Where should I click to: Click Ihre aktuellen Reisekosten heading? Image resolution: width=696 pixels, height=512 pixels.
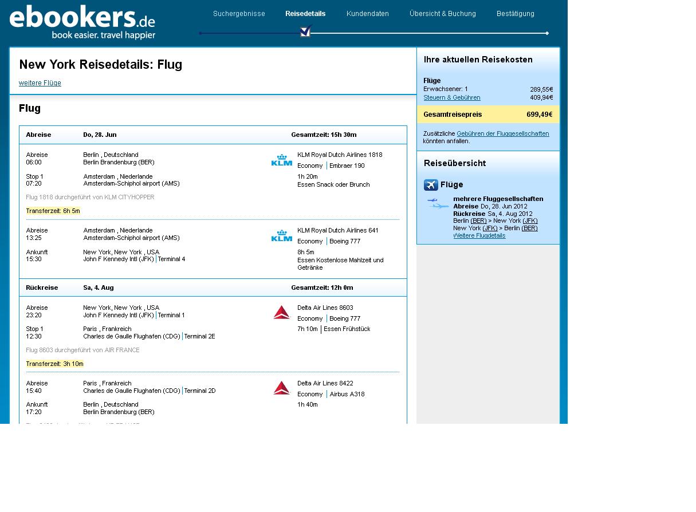[478, 60]
